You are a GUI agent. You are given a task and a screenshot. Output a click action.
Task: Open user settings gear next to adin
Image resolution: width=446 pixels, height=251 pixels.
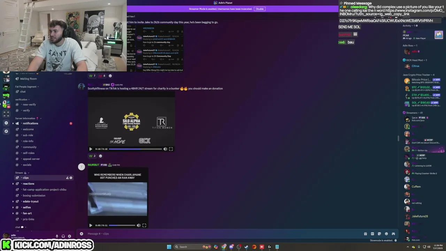[x=69, y=236]
